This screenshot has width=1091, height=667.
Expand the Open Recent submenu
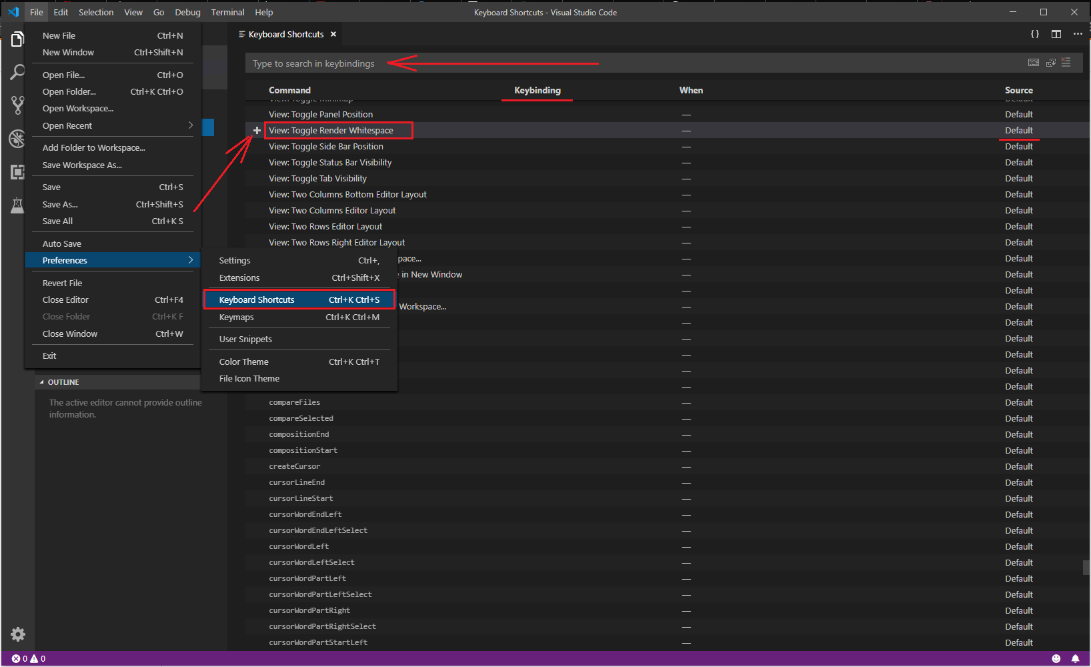point(113,126)
